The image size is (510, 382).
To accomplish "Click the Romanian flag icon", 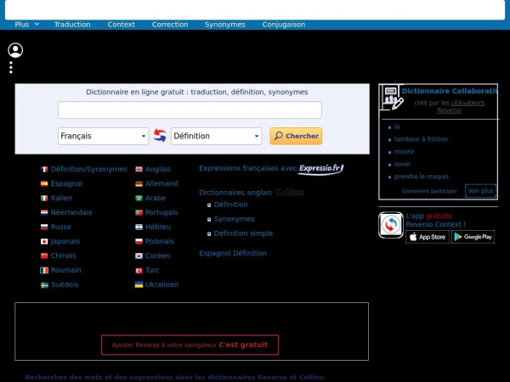I will 44,270.
